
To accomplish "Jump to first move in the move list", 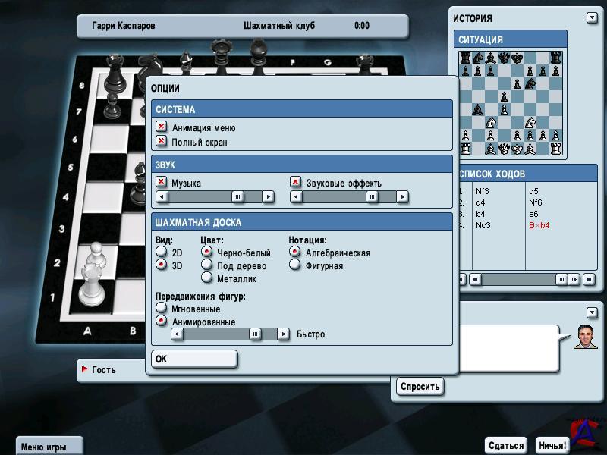I will [x=461, y=279].
